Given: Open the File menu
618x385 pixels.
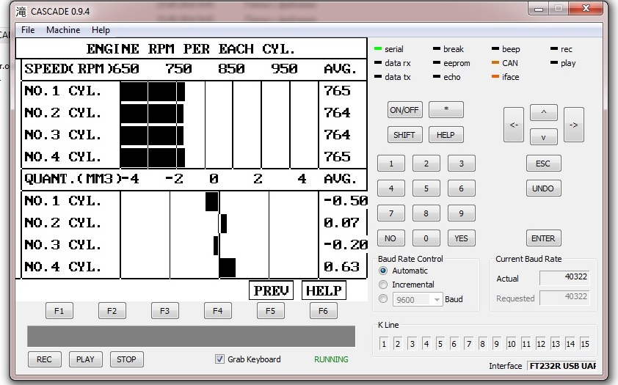Looking at the screenshot, I should [28, 30].
